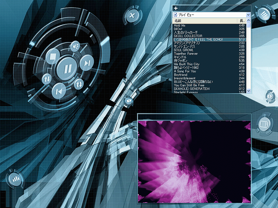Close the player using the round X button
278x208 pixels.
(132, 15)
